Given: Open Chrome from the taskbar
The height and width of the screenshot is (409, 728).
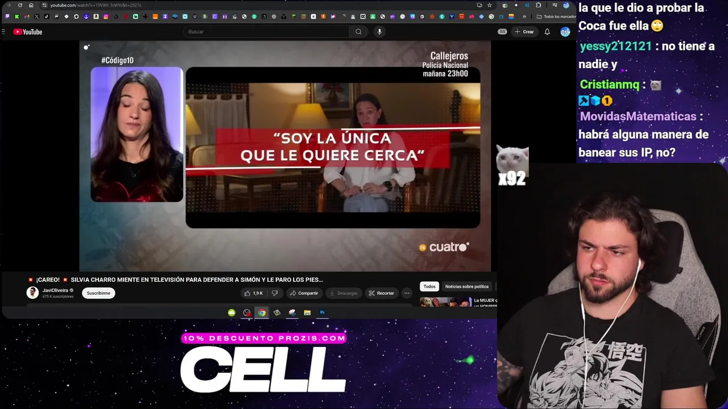Looking at the screenshot, I should click(262, 312).
